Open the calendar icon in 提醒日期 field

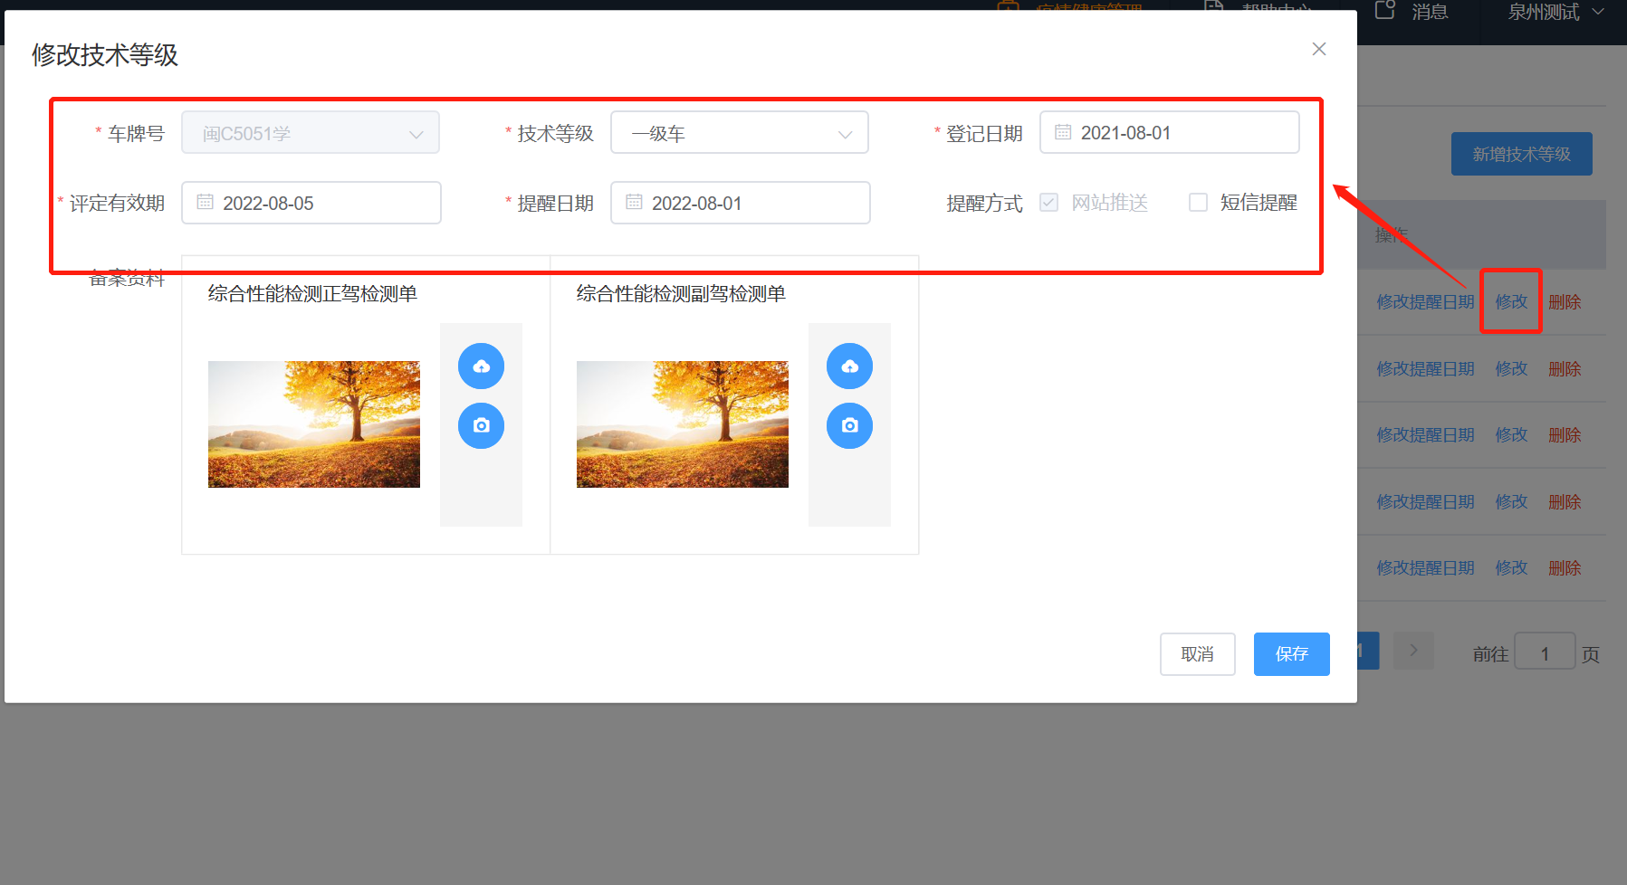[633, 203]
